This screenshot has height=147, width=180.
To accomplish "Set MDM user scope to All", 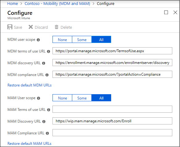I will point(101,40).
